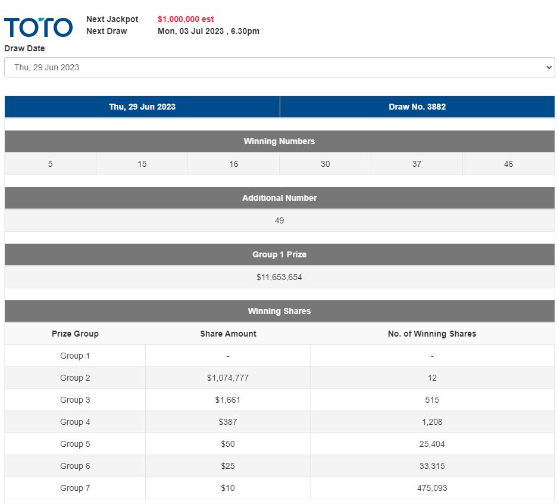Click the $10 share amount
This screenshot has width=557, height=504.
pos(228,488)
